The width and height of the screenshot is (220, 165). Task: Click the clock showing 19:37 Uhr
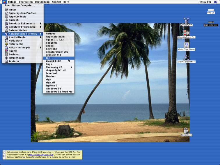[205, 2]
